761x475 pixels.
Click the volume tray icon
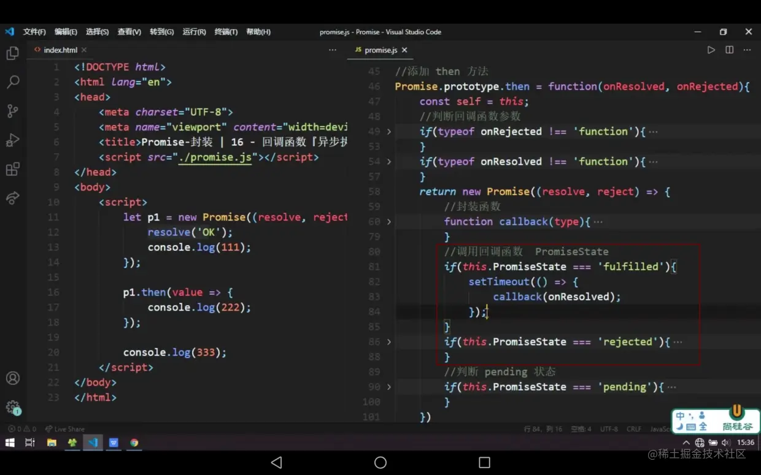pyautogui.click(x=726, y=443)
